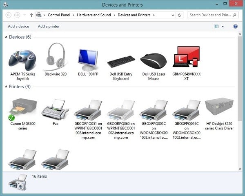Viewport: 245px width, 196px height.
Task: Click the vertical scrollbar thumb
Action: pos(240,78)
